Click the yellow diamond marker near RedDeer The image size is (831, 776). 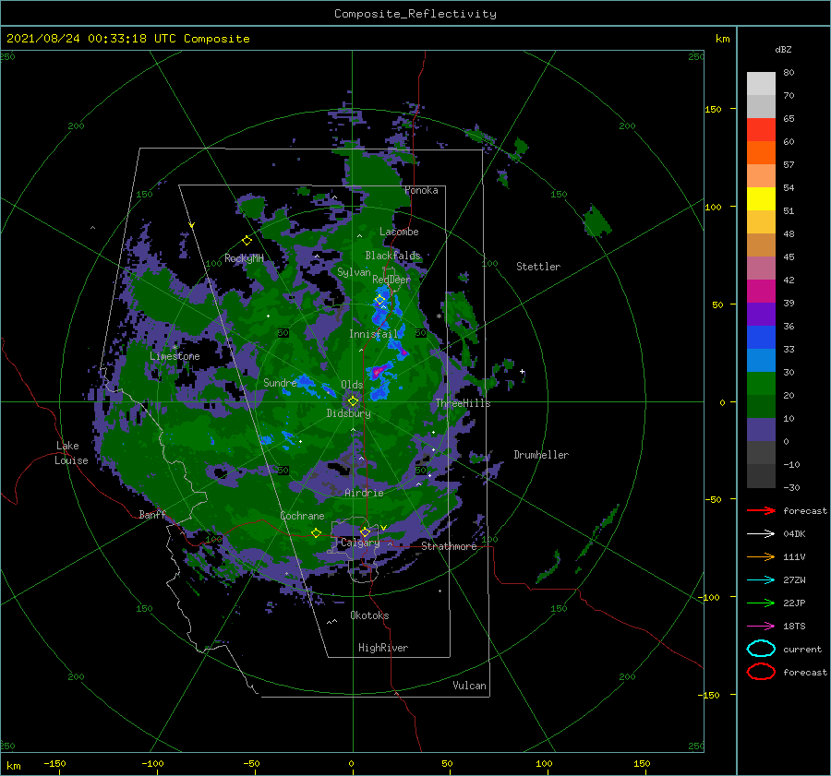[x=379, y=300]
